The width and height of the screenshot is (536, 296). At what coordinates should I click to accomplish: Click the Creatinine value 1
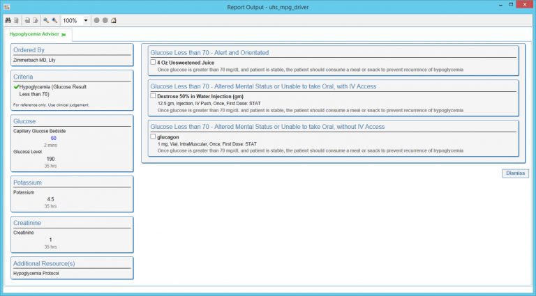click(50, 240)
